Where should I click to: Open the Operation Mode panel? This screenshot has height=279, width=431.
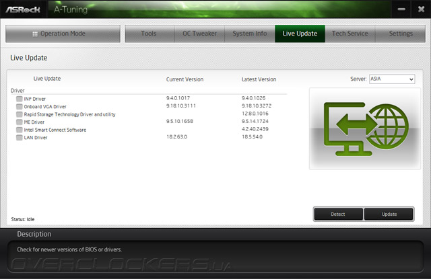click(x=63, y=34)
